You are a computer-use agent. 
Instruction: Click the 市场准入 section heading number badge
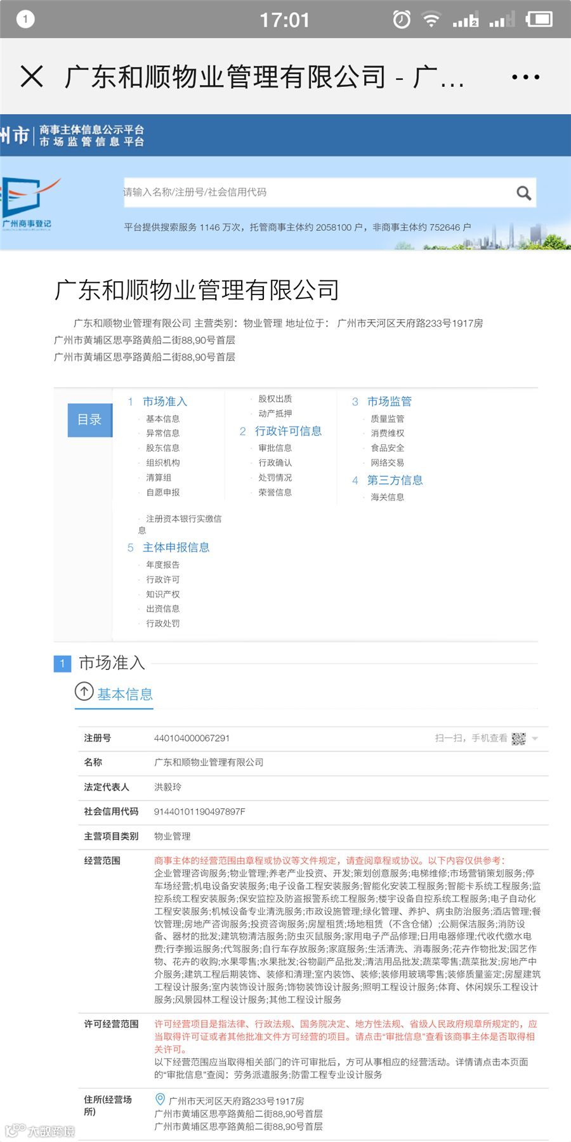coord(62,664)
